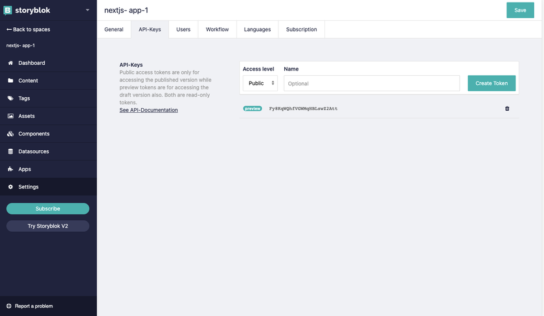This screenshot has width=544, height=316.
Task: Expand the space switcher dropdown arrow
Action: (87, 10)
